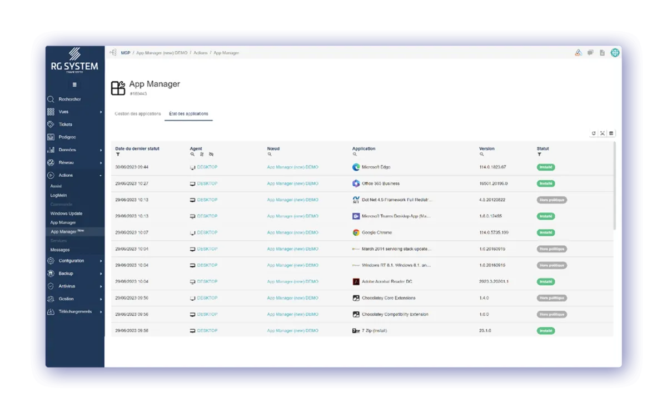Screen dimensions: 667x417
Task: Search the Nœud column
Action: 270,155
